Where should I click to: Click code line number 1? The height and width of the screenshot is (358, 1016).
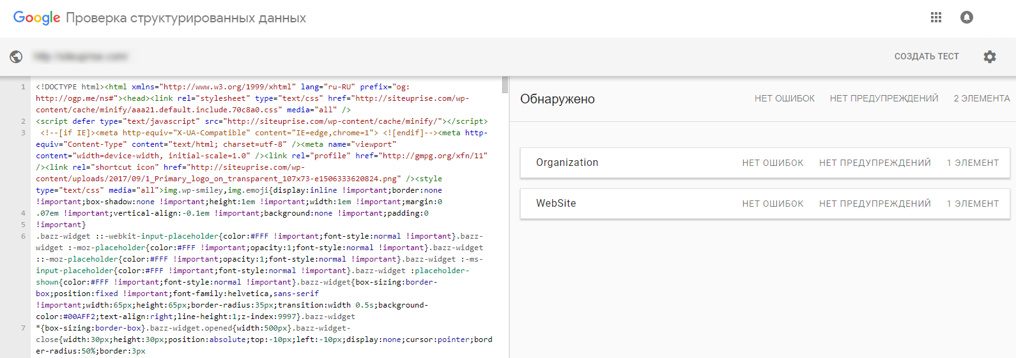pyautogui.click(x=23, y=87)
